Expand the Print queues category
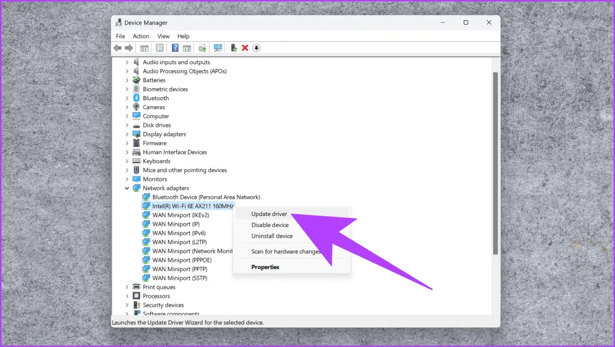Screen dimensions: 615x347 tap(127, 288)
